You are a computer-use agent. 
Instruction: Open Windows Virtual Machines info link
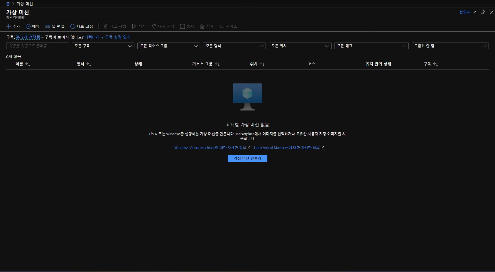click(x=212, y=148)
